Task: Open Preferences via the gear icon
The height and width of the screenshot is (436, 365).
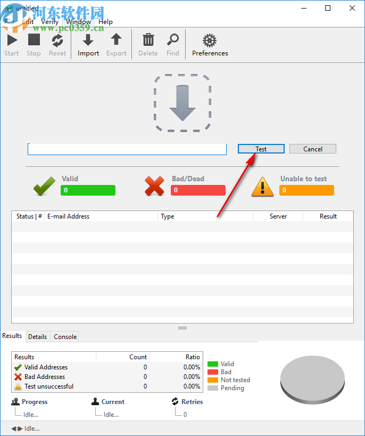Action: click(x=210, y=41)
